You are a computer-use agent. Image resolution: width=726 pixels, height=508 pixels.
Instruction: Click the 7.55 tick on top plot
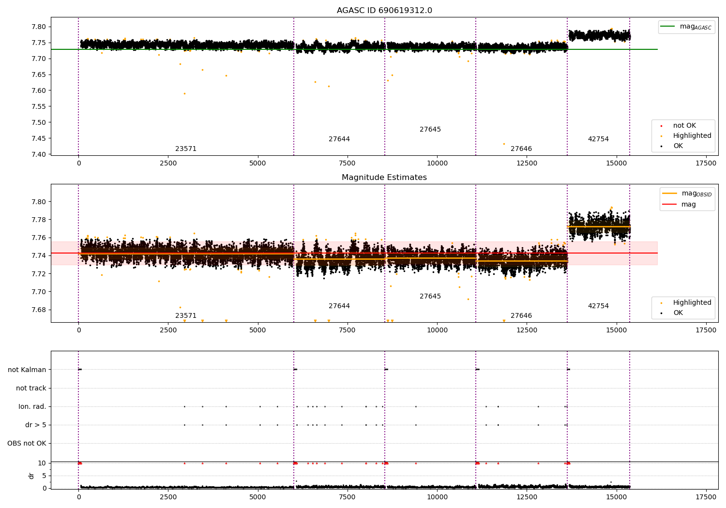click(39, 106)
